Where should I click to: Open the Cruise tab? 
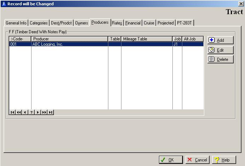tap(149, 23)
